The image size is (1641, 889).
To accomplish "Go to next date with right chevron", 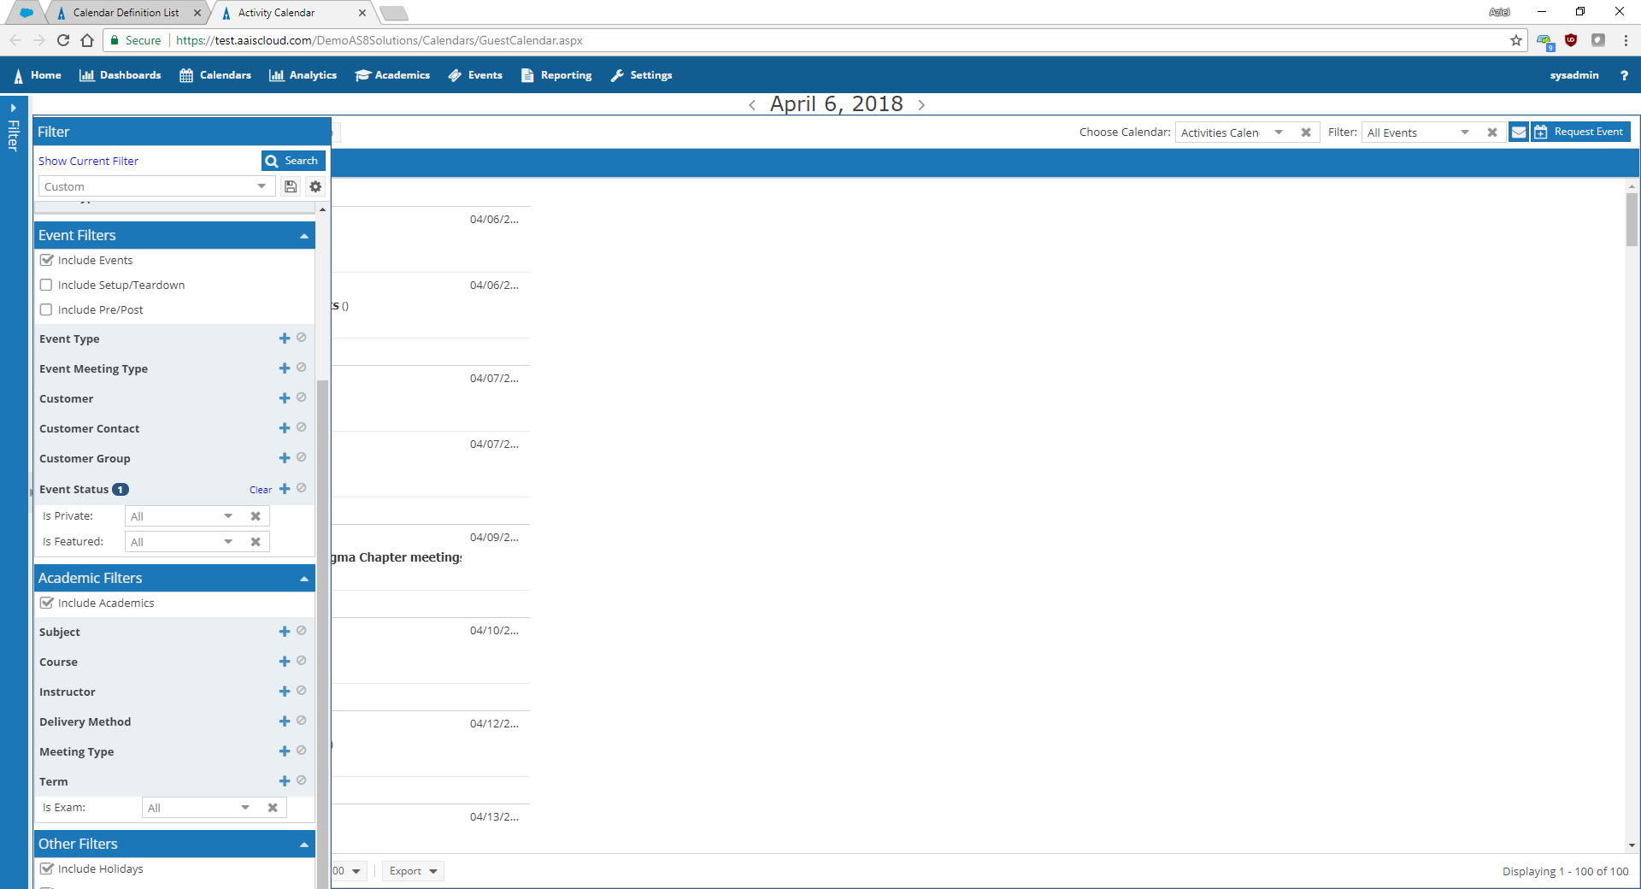I will pyautogui.click(x=921, y=105).
